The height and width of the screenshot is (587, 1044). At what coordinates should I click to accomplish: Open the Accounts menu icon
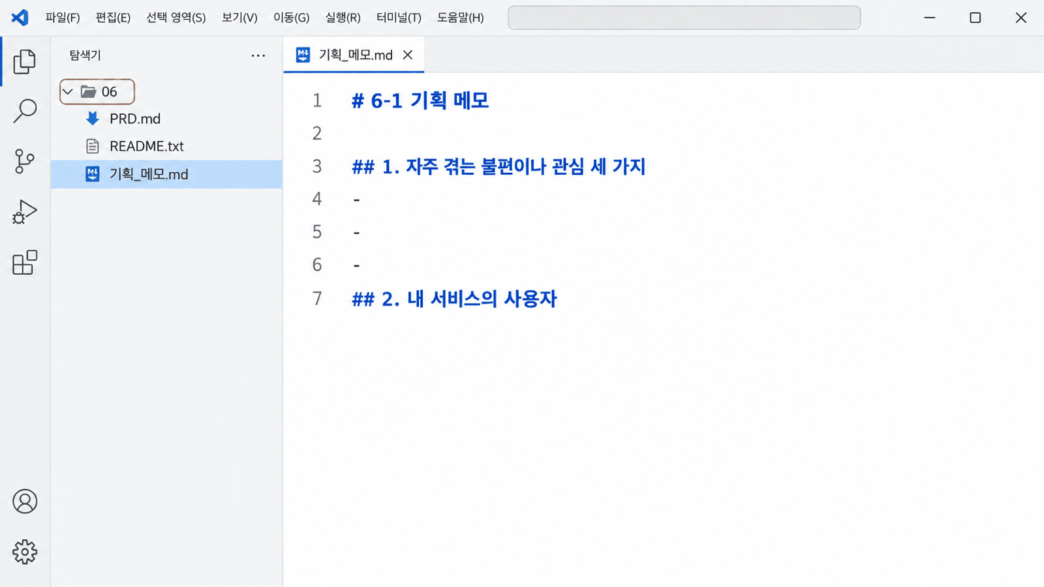(x=25, y=502)
